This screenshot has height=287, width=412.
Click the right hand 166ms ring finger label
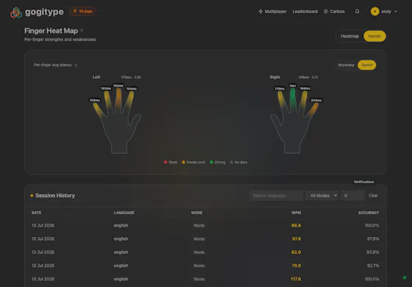point(305,88)
